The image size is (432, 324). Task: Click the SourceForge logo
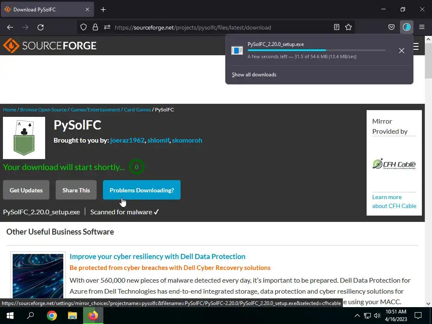50,46
